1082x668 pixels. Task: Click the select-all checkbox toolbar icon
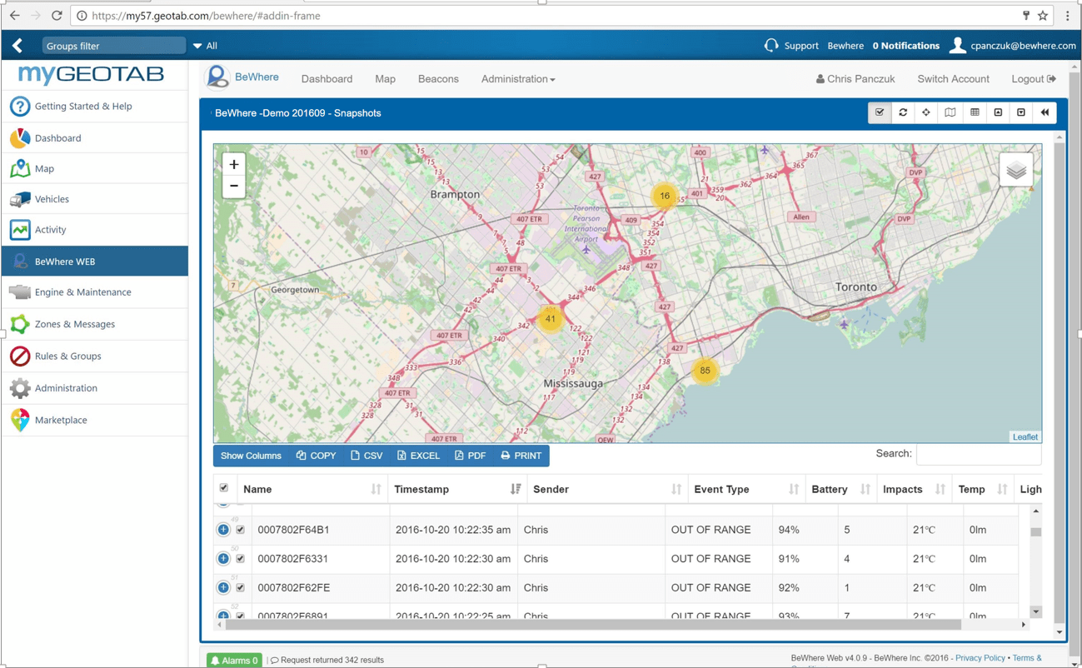click(880, 112)
